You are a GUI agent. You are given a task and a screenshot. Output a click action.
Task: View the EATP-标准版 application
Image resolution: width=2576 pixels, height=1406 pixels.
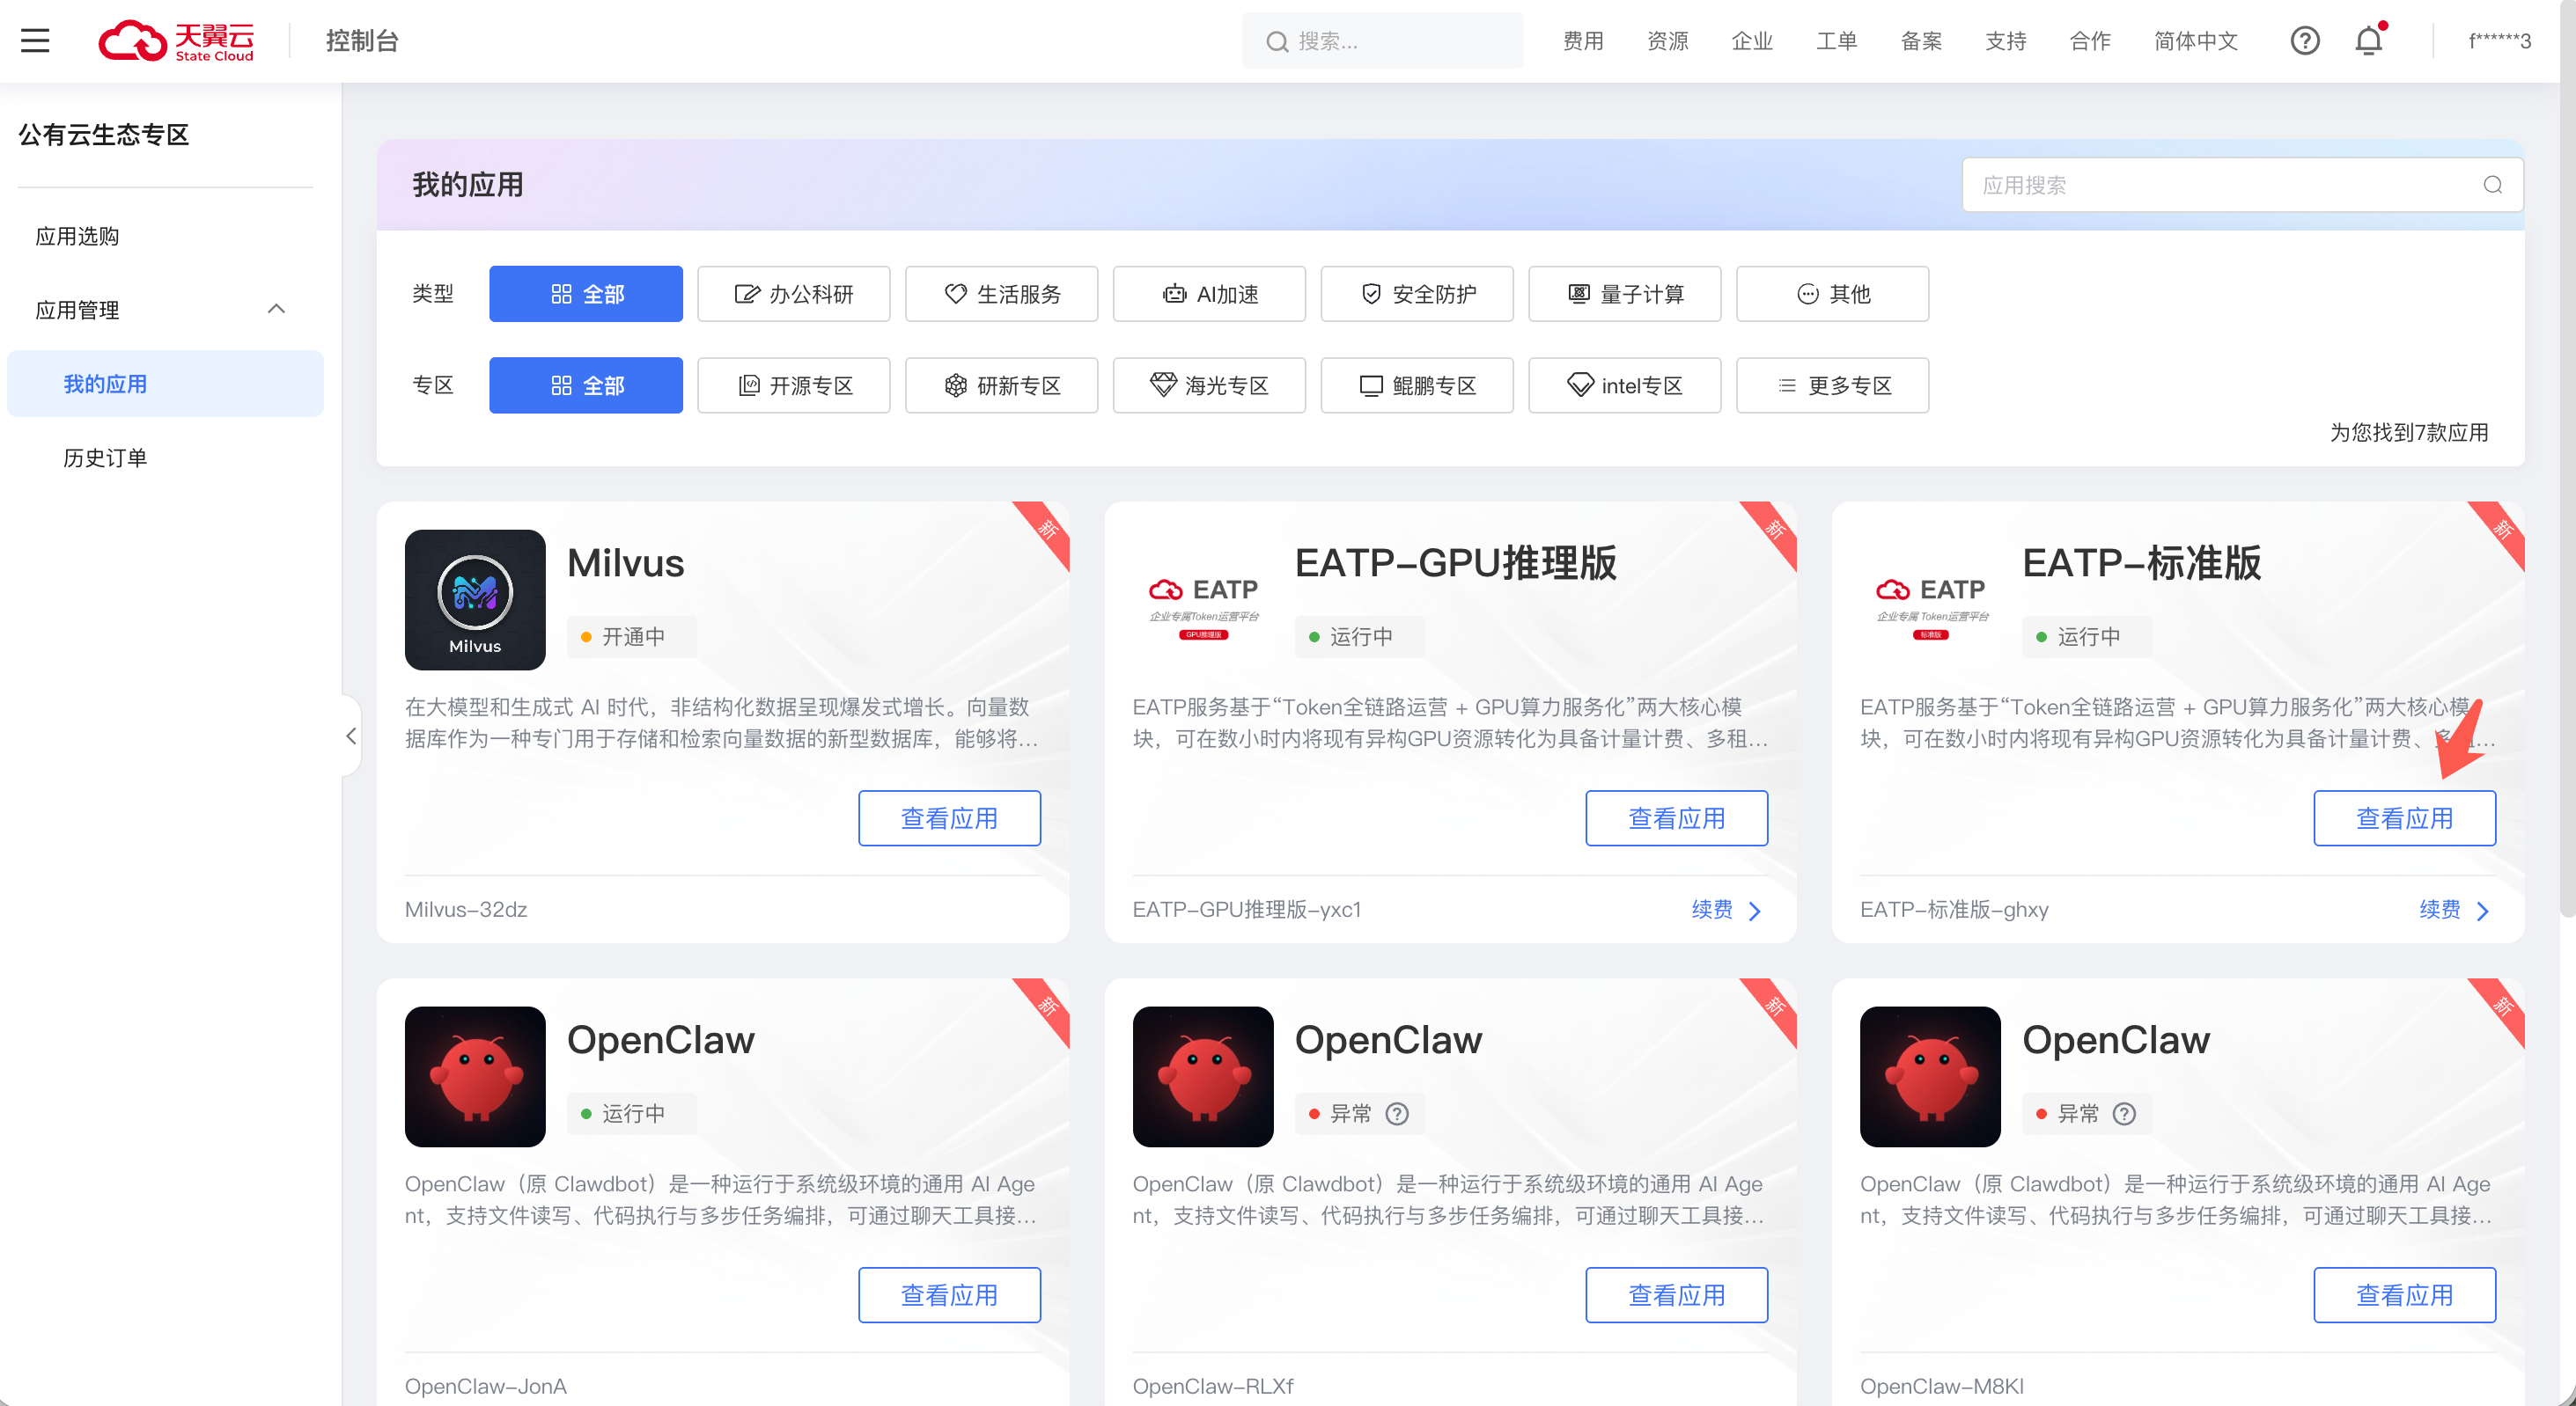pyautogui.click(x=2404, y=818)
